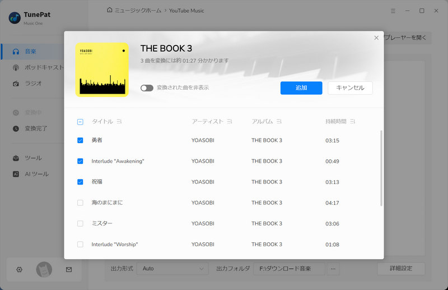Viewport: 448px width, 290px height.
Task: Select the ポッドキャスト sidebar item
Action: [x=32, y=67]
